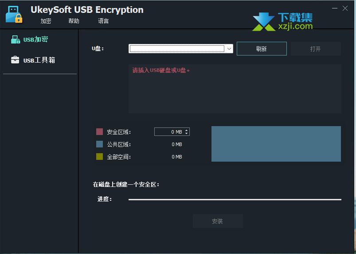Click the blue 公共区域 color swatch
Screen dimensions: 356x254
click(x=99, y=144)
